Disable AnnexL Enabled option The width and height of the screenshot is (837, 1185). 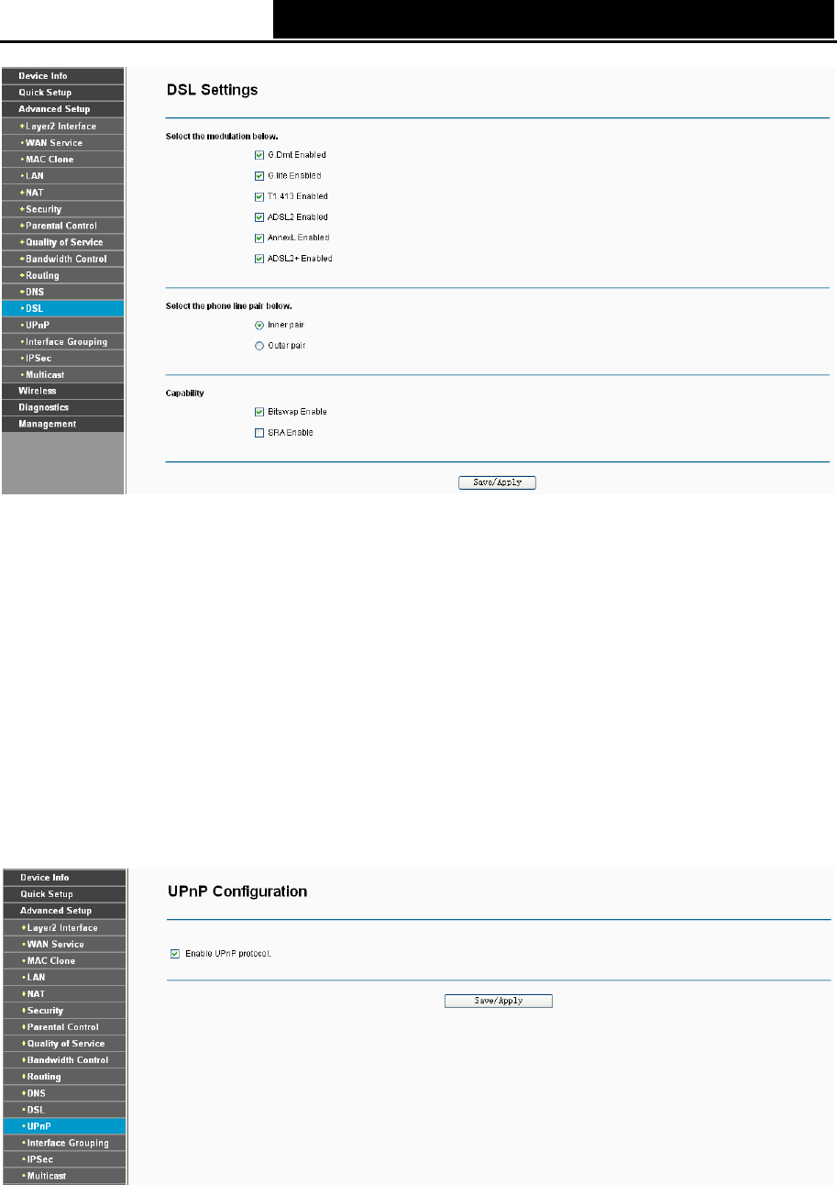pos(259,238)
